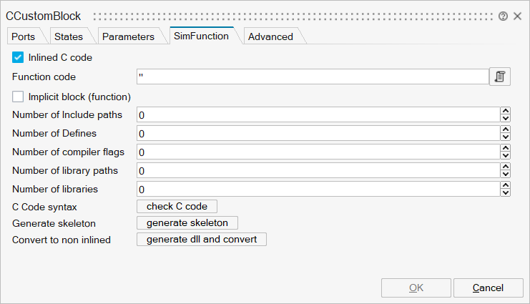Increment the Number of Defines spinner
This screenshot has width=530, height=304.
coord(506,130)
